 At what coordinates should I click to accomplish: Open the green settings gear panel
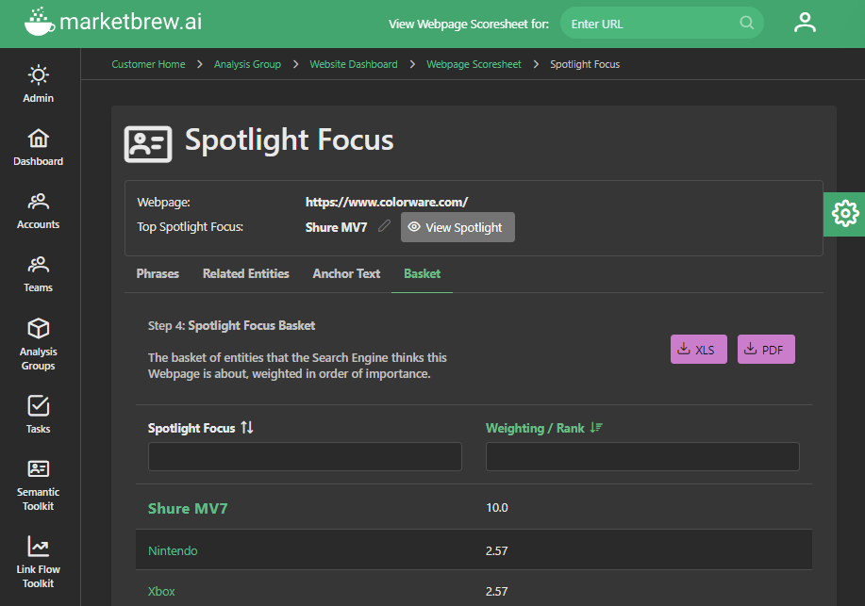(844, 214)
